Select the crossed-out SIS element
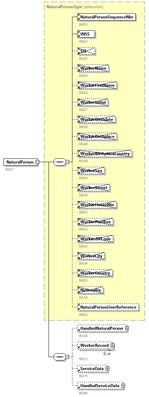The image size is (149, 397). point(86,51)
